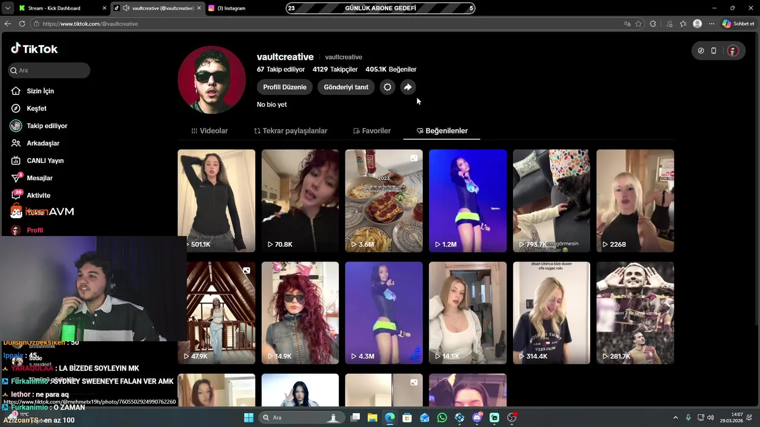Switch to (3) Instagram browser tab
760x427 pixels.
coord(232,8)
